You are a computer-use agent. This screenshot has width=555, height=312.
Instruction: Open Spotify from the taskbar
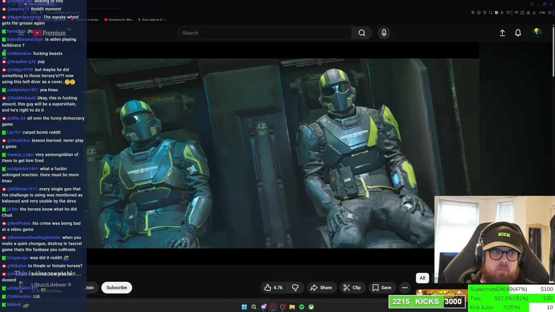[302, 307]
